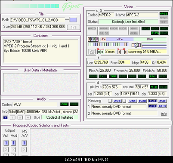Click the NVOP indicator
Image resolution: width=173 pixels, height=163 pixels.
tap(104, 28)
